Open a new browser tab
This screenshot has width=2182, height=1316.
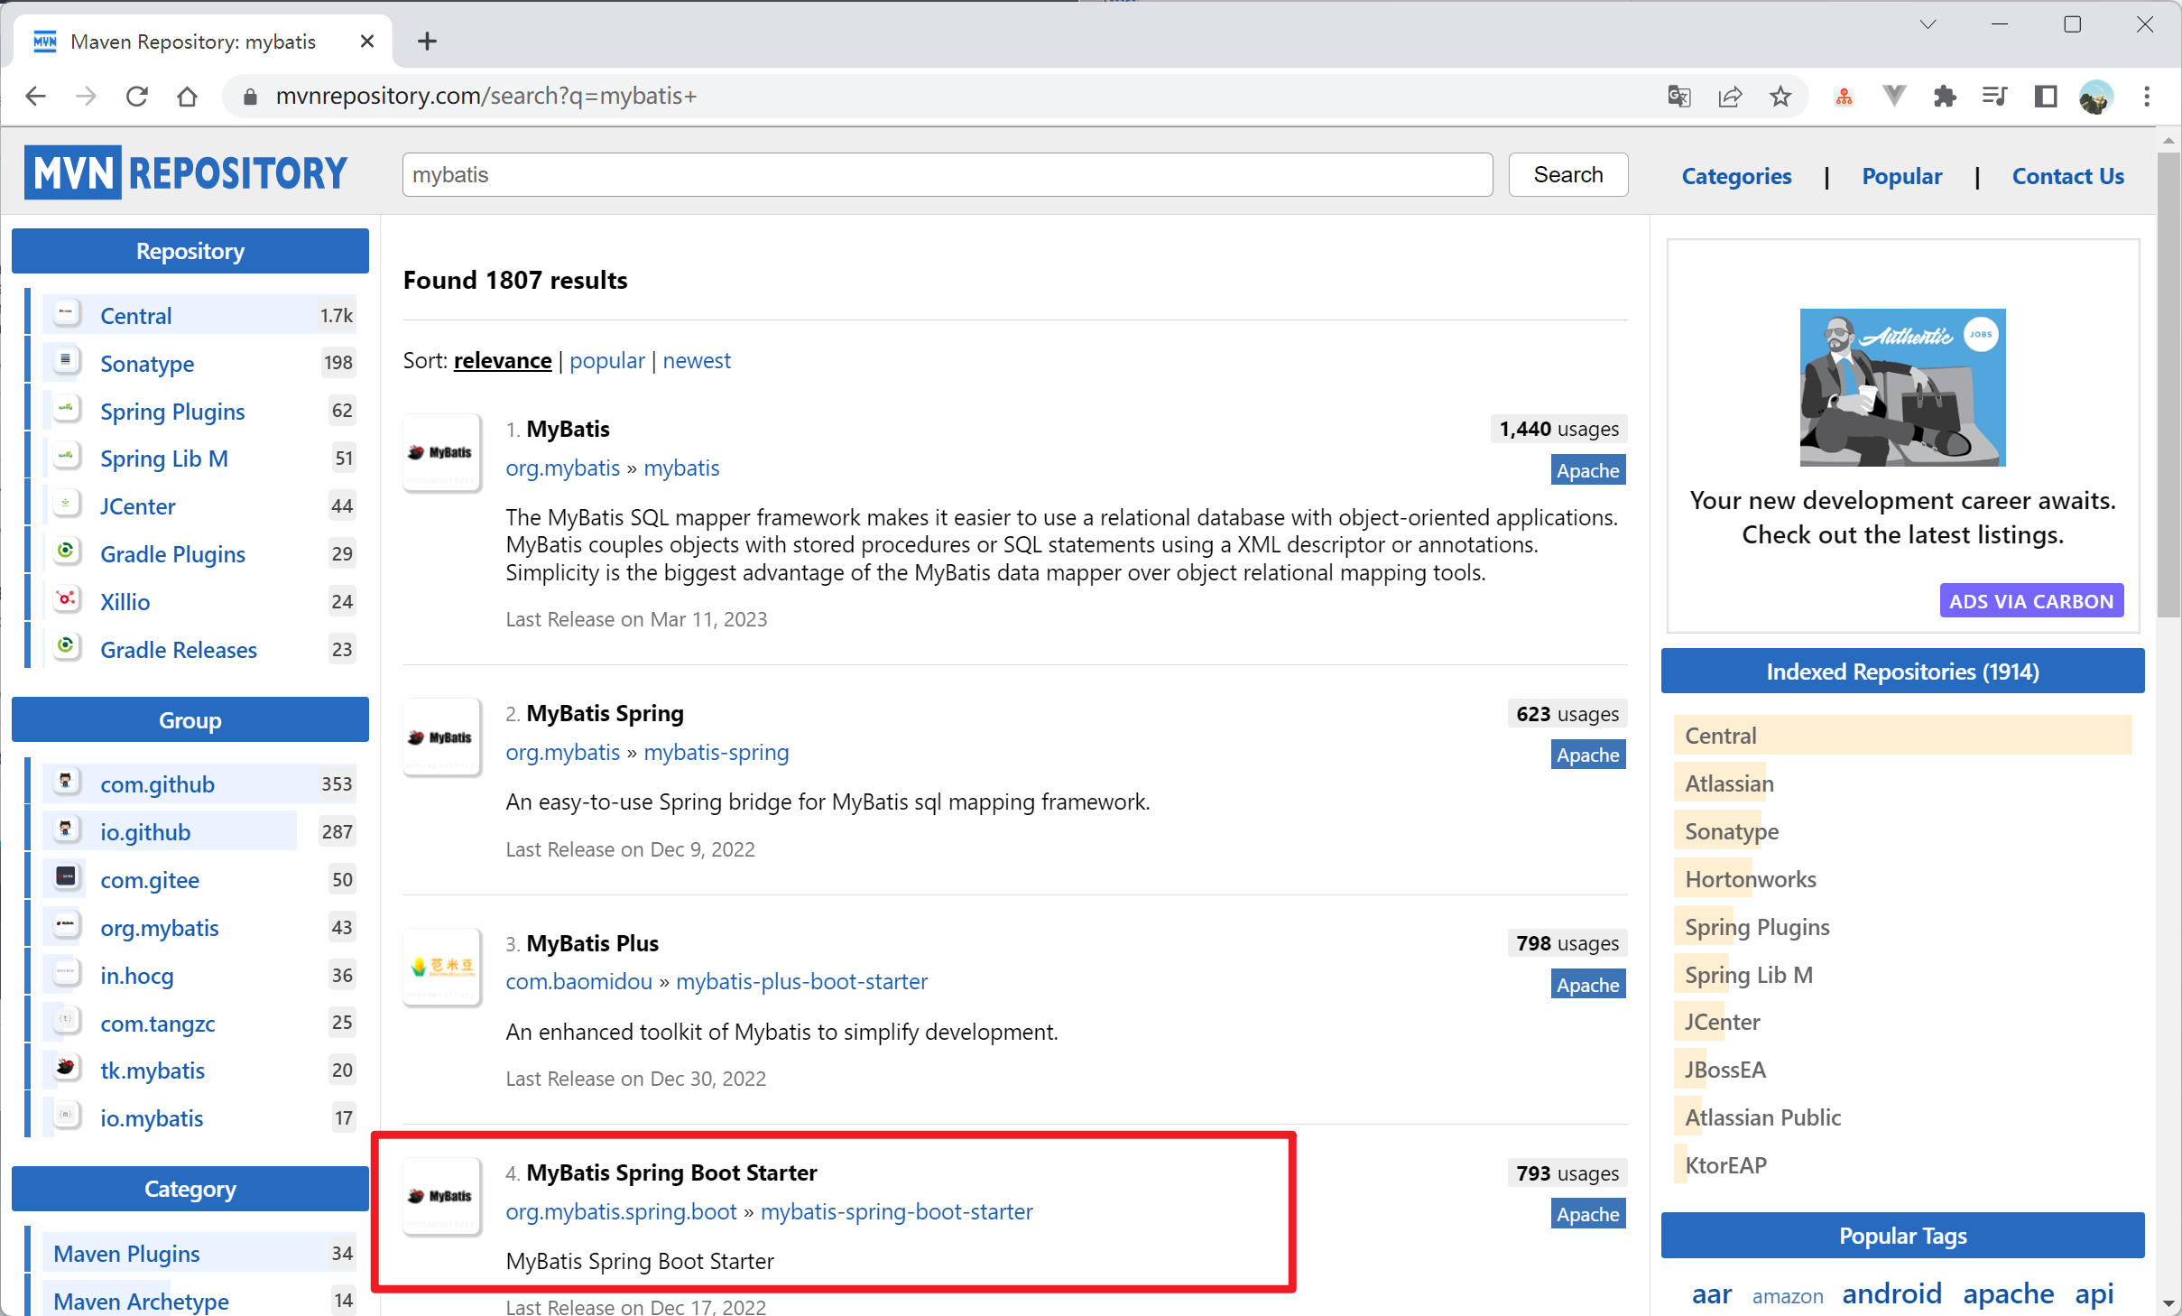point(427,41)
